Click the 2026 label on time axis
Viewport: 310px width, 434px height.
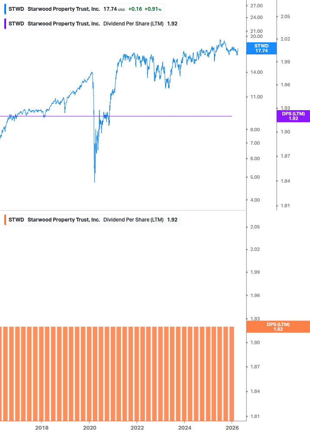pyautogui.click(x=232, y=428)
